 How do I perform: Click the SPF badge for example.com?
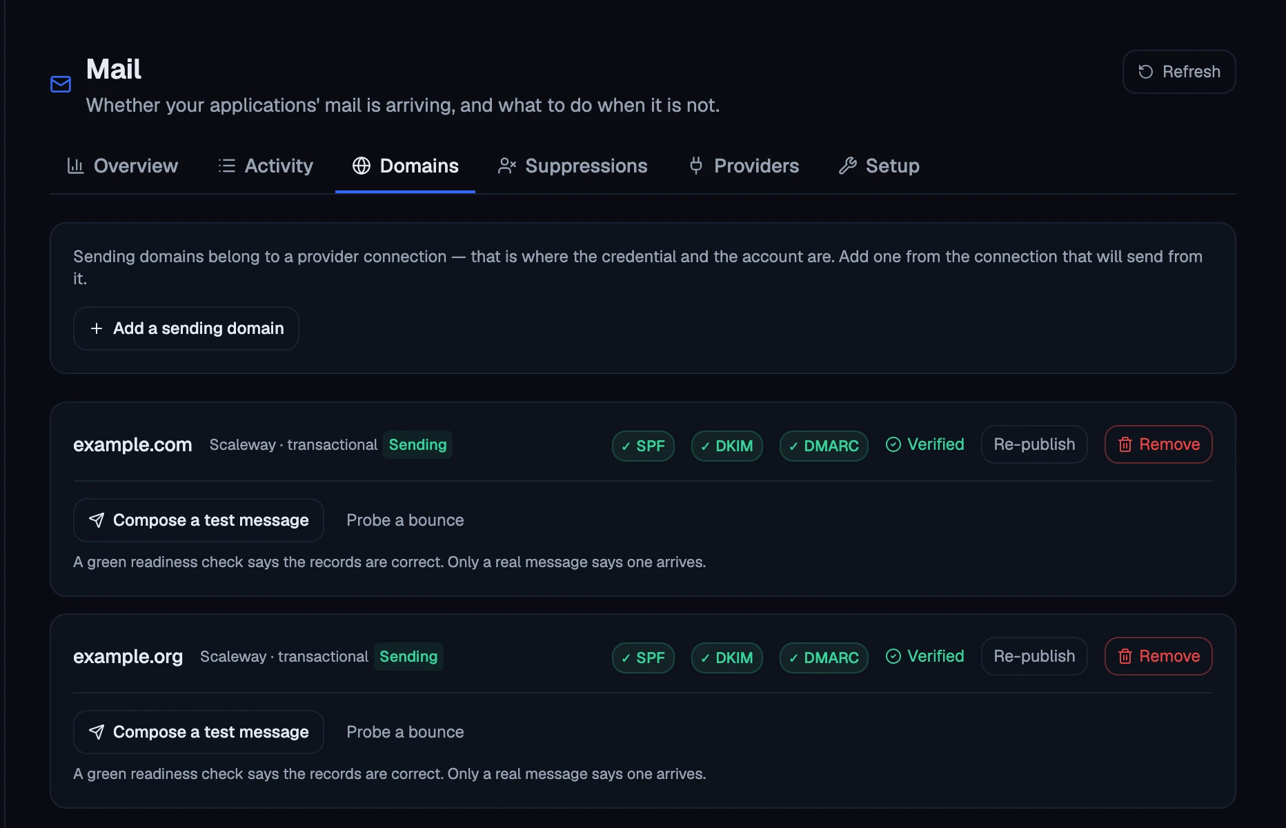(643, 446)
